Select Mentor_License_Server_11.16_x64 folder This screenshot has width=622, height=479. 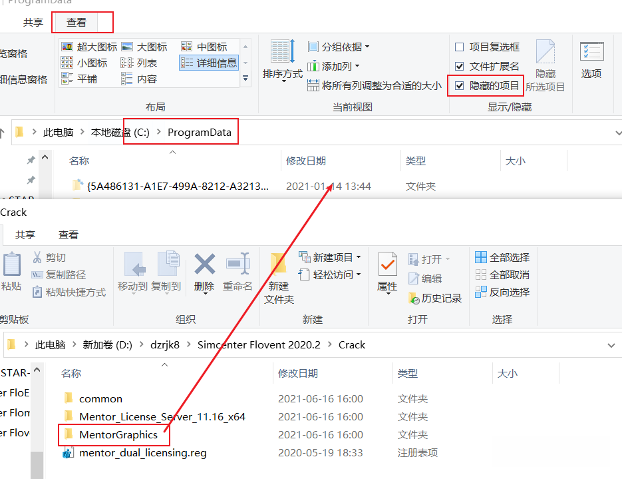(x=155, y=416)
